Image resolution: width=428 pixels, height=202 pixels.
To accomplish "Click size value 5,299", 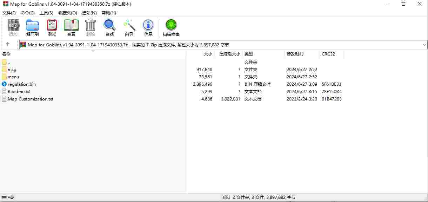I will pyautogui.click(x=207, y=92).
